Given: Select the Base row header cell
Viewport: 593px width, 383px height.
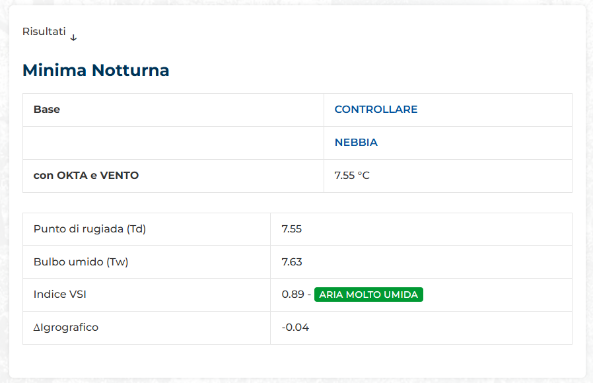Looking at the screenshot, I should [47, 110].
